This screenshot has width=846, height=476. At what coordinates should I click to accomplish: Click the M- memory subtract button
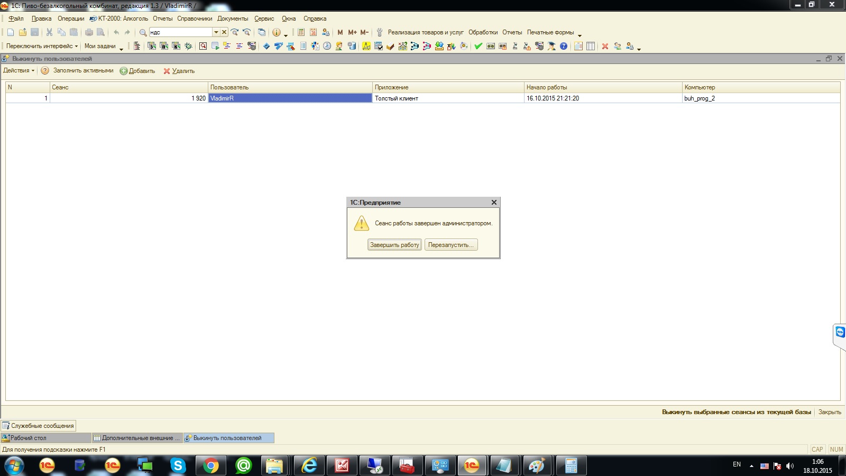[364, 32]
